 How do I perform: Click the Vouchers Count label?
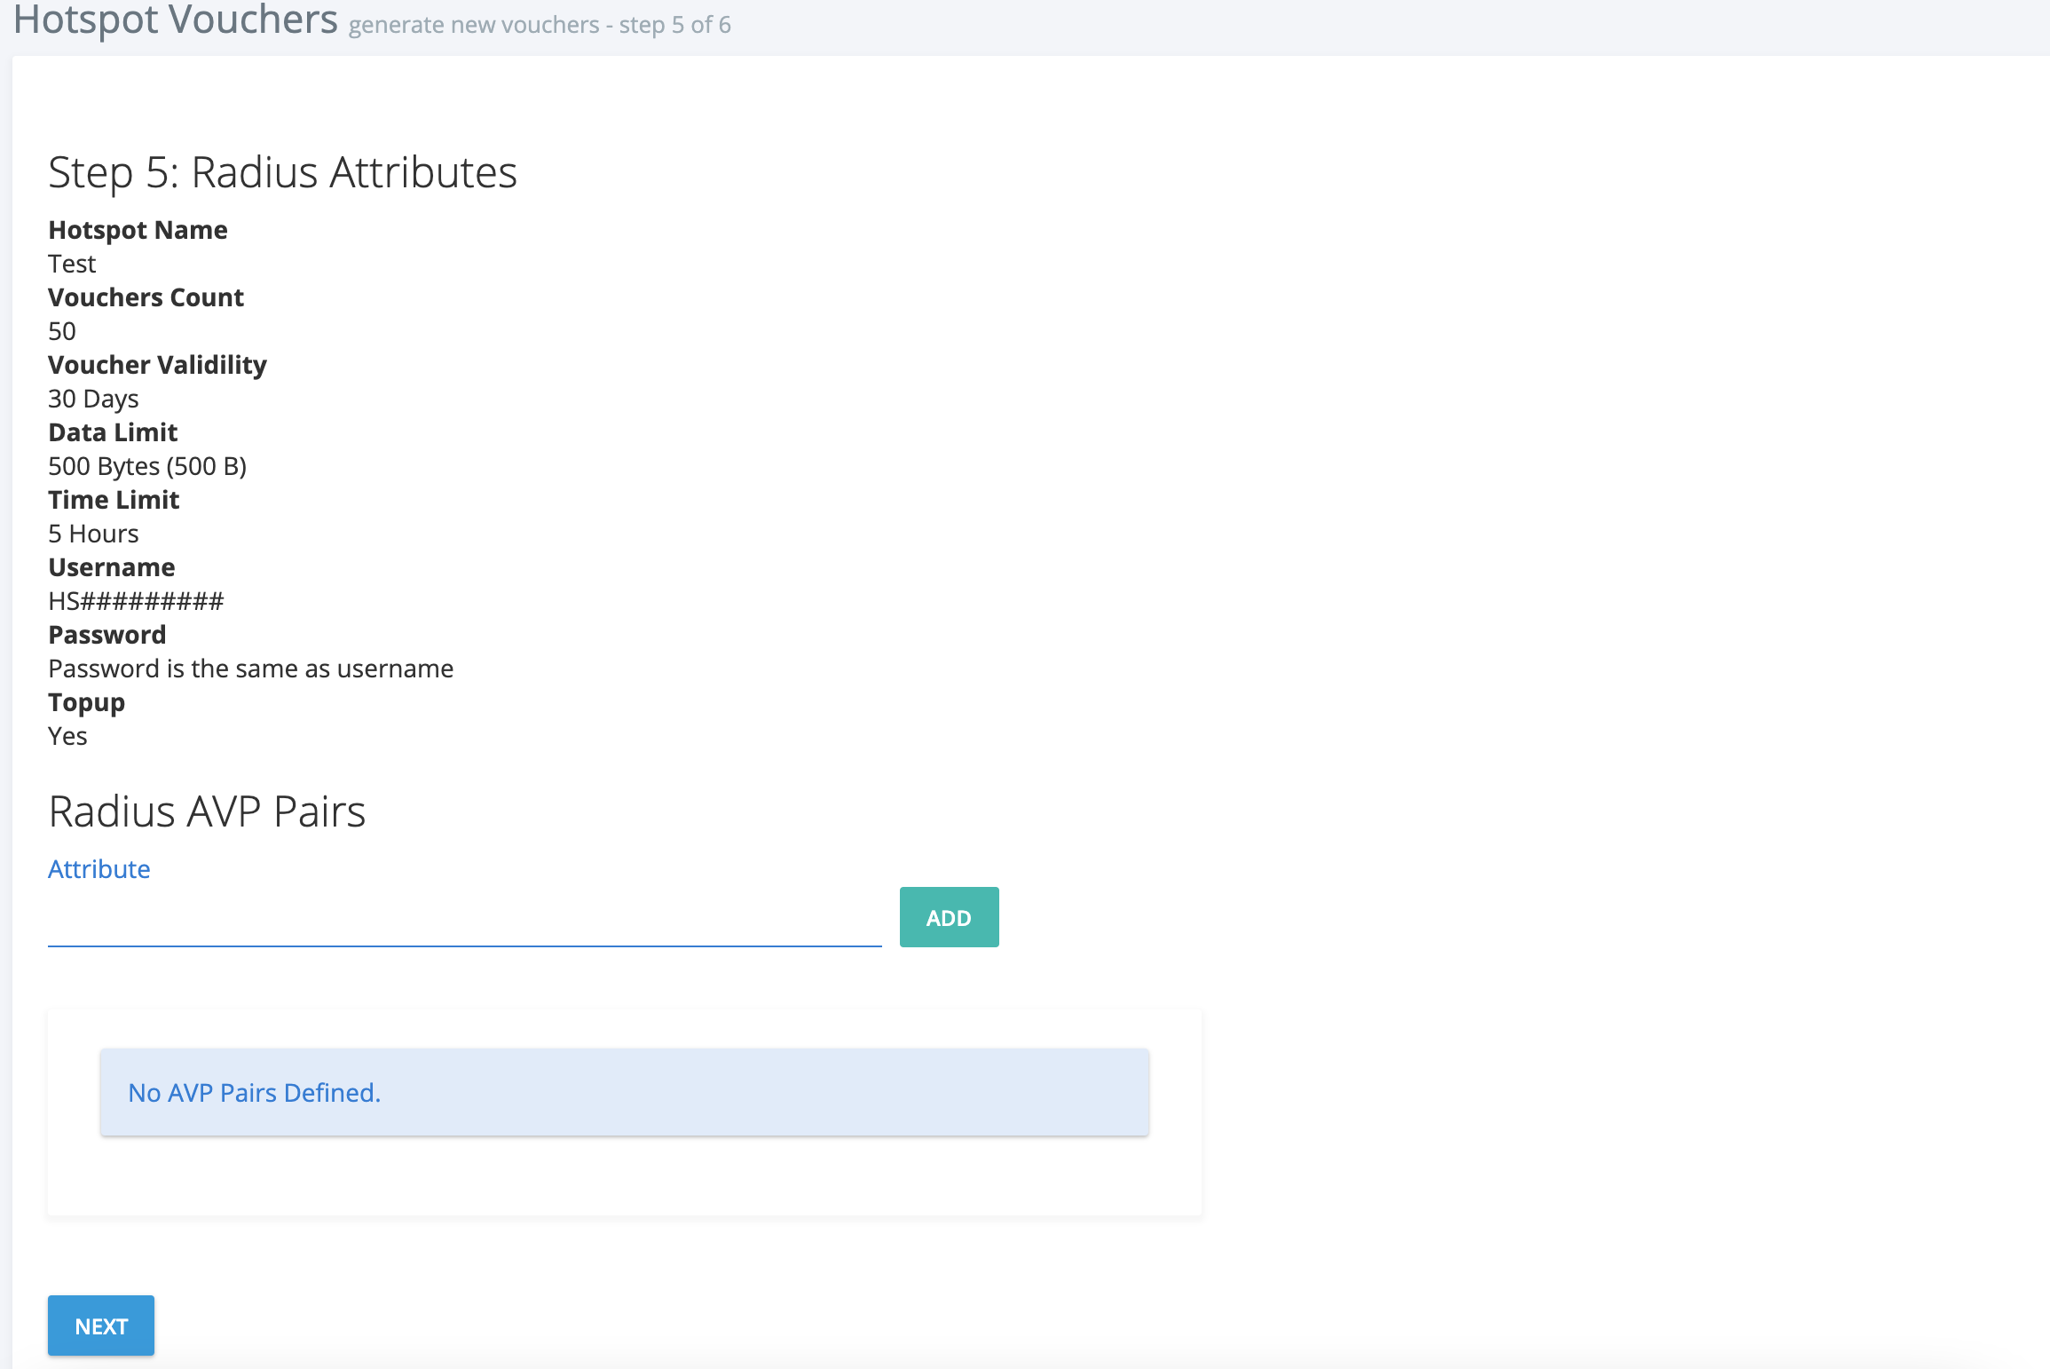[146, 297]
